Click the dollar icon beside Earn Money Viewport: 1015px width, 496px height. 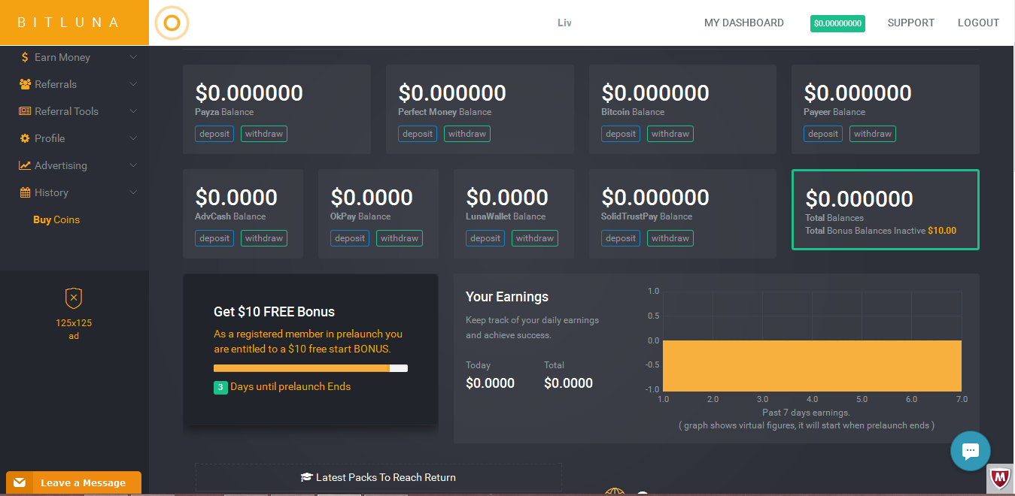coord(25,57)
